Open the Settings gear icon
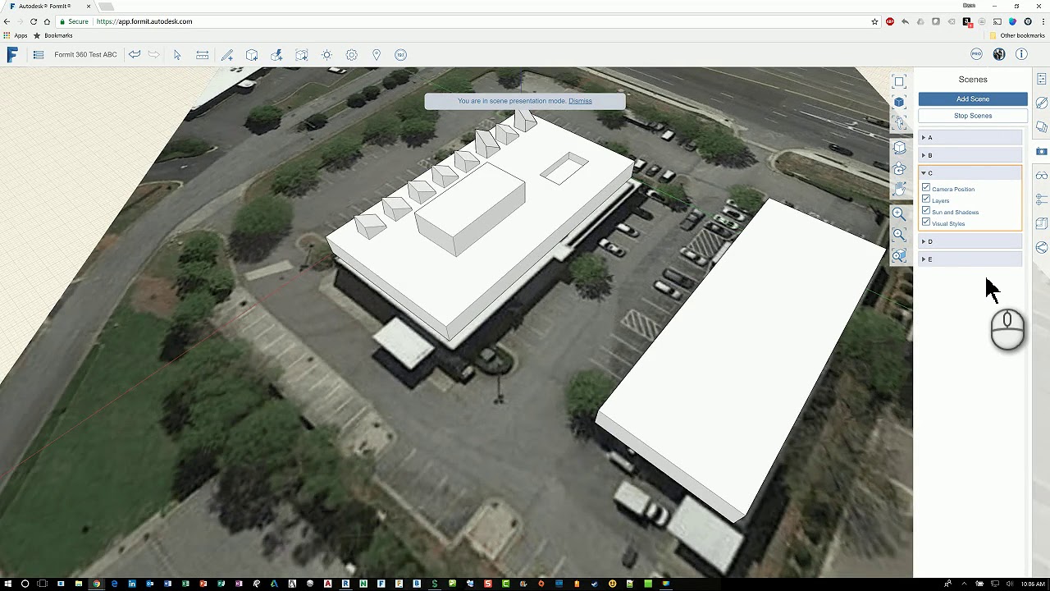The width and height of the screenshot is (1050, 591). pos(351,55)
